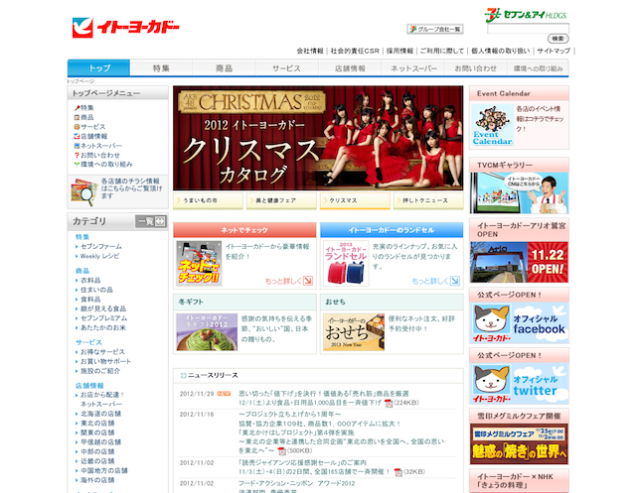Open the Ario 11.22 OPEN banner
Image resolution: width=636 pixels, height=493 pixels.
tap(519, 262)
